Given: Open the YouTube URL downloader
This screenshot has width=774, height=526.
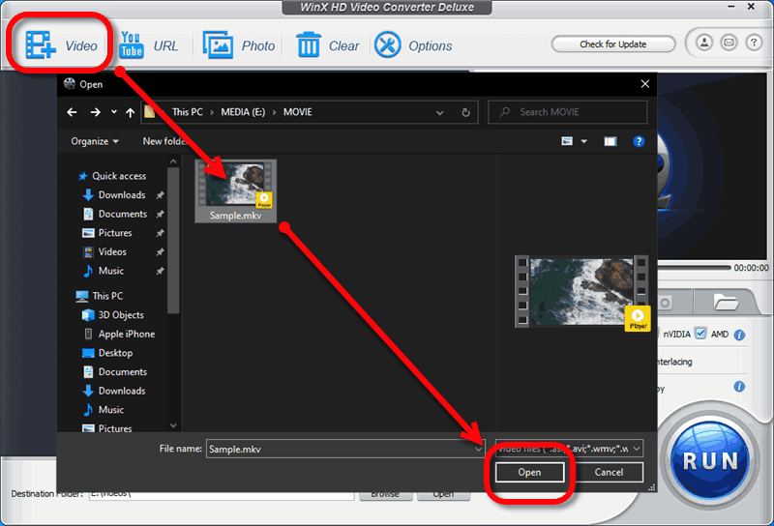Looking at the screenshot, I should [x=149, y=45].
